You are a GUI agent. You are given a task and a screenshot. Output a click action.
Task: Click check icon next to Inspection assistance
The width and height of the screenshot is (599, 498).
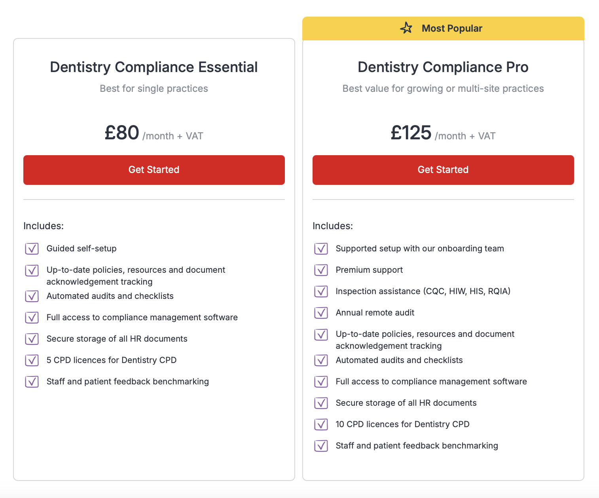click(x=321, y=291)
